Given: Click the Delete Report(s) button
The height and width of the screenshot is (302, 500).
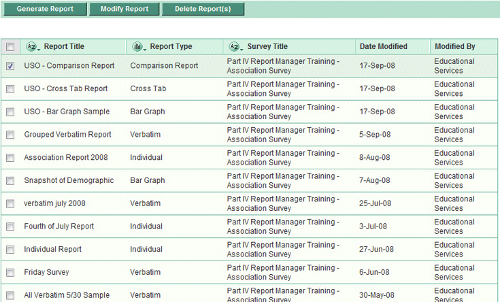Looking at the screenshot, I should [203, 10].
